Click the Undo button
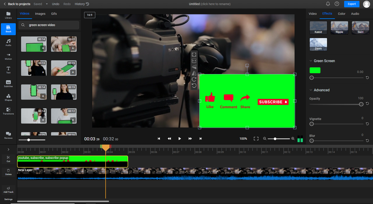This screenshot has width=373, height=204. click(55, 4)
